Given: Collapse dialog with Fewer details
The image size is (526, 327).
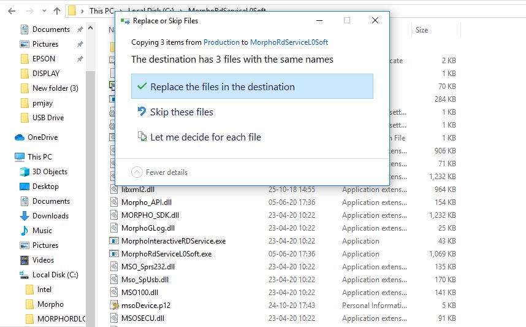Looking at the screenshot, I should click(x=159, y=172).
